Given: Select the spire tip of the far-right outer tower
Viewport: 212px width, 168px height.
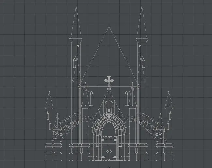Looking at the screenshot, I should 169,92.
